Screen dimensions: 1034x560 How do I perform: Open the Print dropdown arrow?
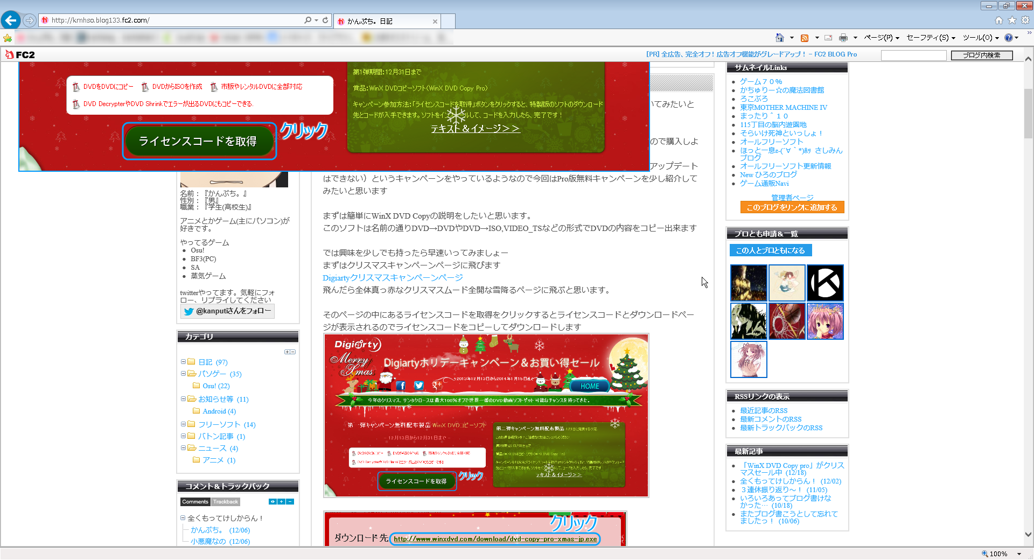tap(855, 38)
